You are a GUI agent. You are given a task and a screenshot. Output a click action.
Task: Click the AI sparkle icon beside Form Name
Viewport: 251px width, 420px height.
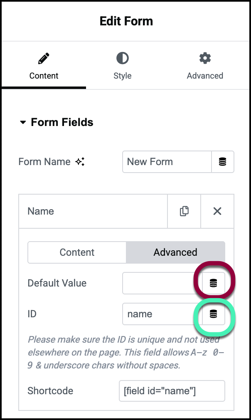pos(80,162)
